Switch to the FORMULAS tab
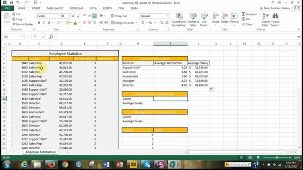The width and height of the screenshot is (303, 170). 77,8
